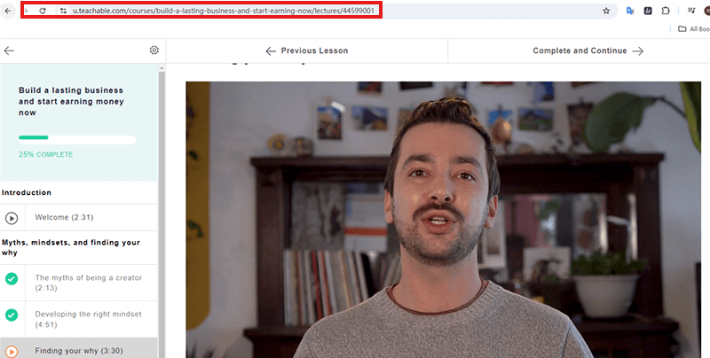Image resolution: width=710 pixels, height=358 pixels.
Task: Open the browser profile avatar
Action: point(706,11)
